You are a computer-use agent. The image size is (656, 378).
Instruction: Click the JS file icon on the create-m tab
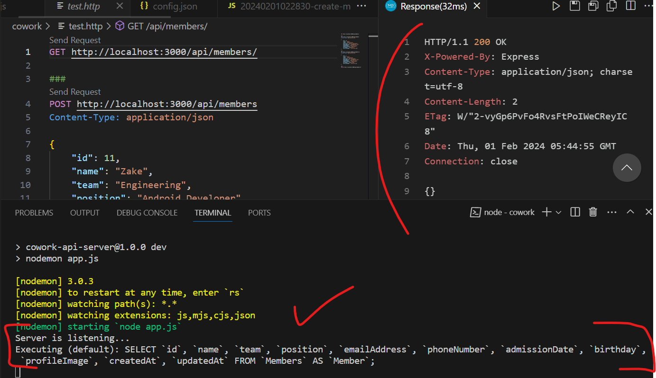(x=232, y=6)
